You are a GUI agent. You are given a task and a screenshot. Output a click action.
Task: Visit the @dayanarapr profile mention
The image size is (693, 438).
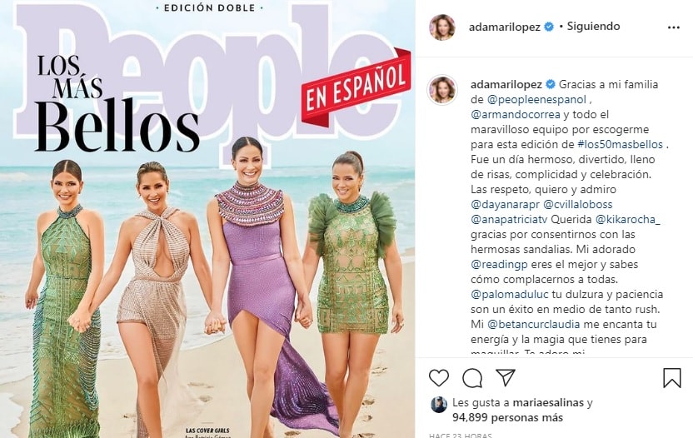(x=505, y=205)
